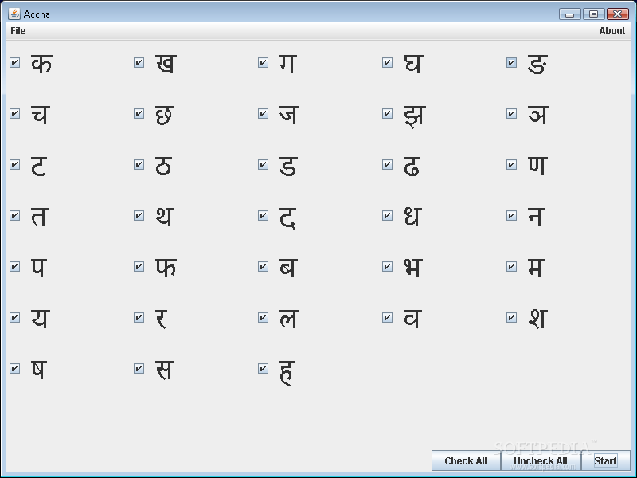Deselect the ज letter checkbox
The width and height of the screenshot is (637, 478).
[264, 113]
